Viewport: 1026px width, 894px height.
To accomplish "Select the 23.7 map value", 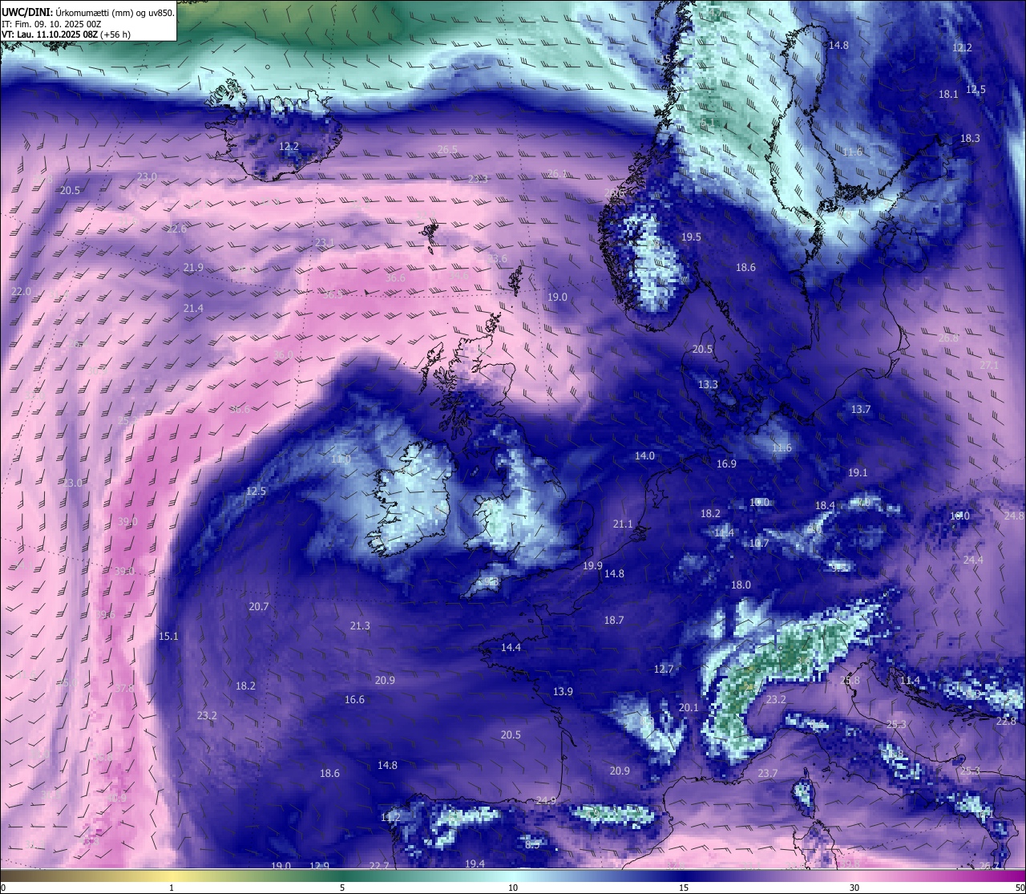I will coord(767,773).
